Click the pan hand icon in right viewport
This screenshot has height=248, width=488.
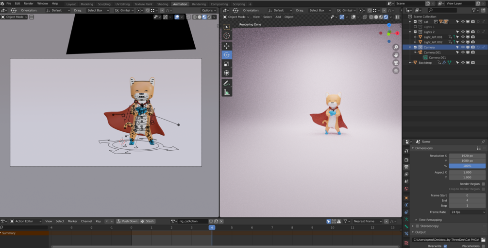(396, 55)
